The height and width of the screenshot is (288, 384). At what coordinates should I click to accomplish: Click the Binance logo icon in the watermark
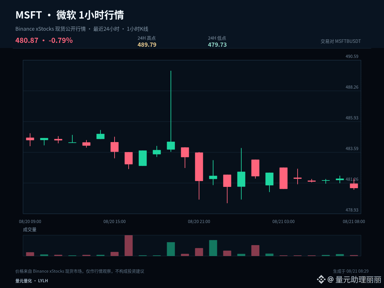point(321,280)
